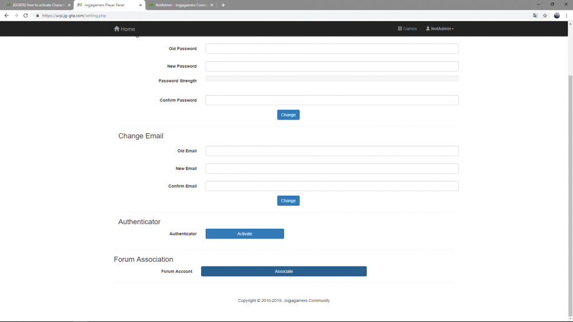Click Change button under password fields

[x=288, y=115]
